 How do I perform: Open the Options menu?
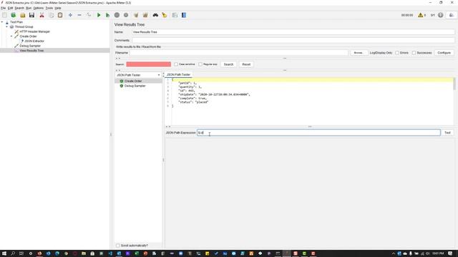point(38,8)
